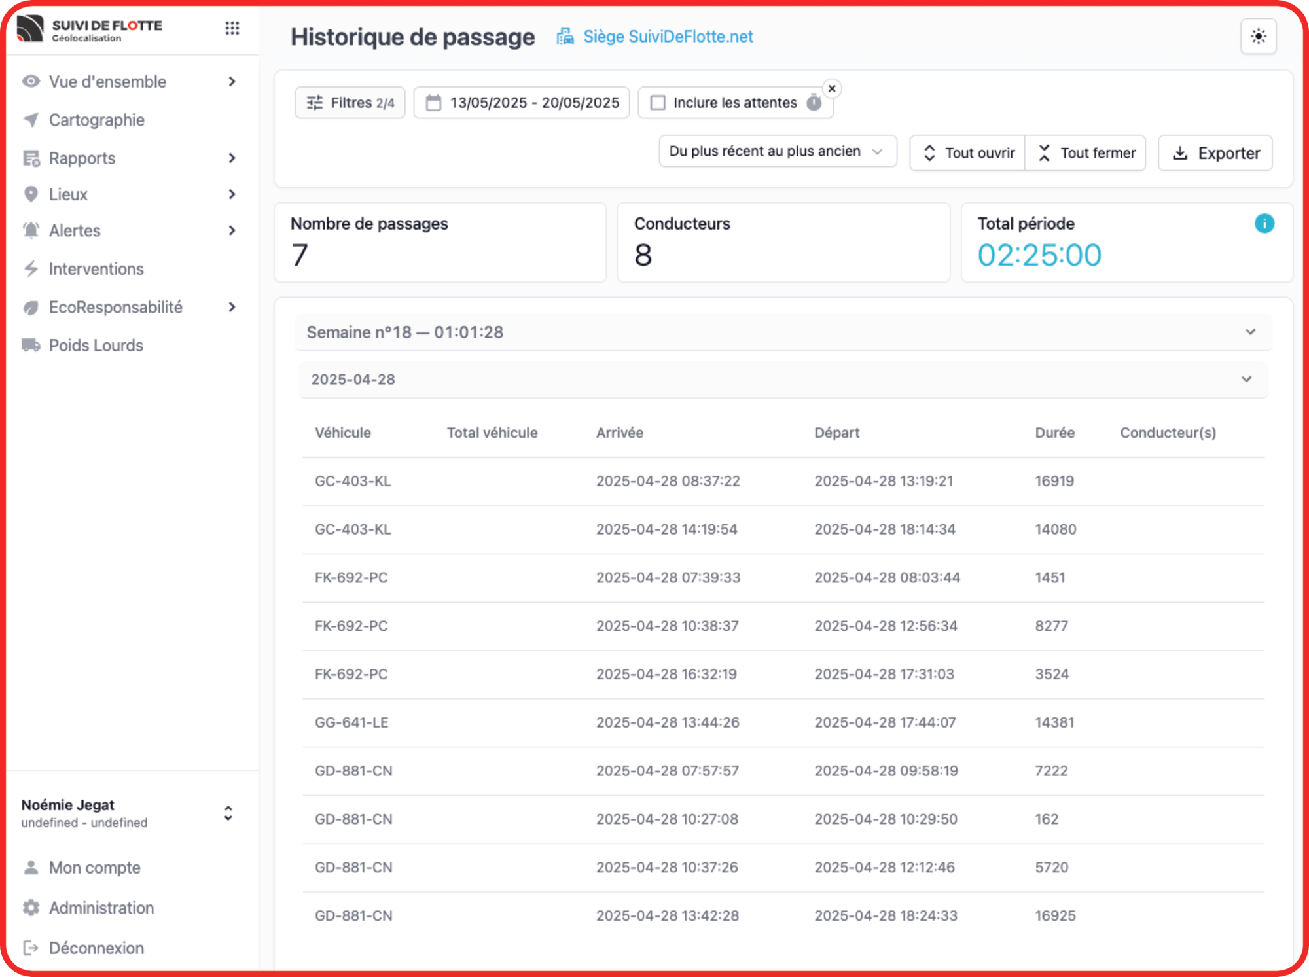Screen dimensions: 1309x977
Task: Click duration value 162
Action: click(x=1047, y=819)
